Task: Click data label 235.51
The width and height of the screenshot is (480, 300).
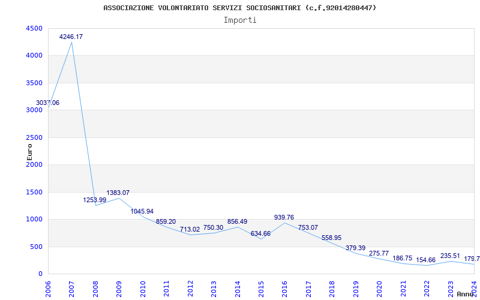Action: [450, 256]
